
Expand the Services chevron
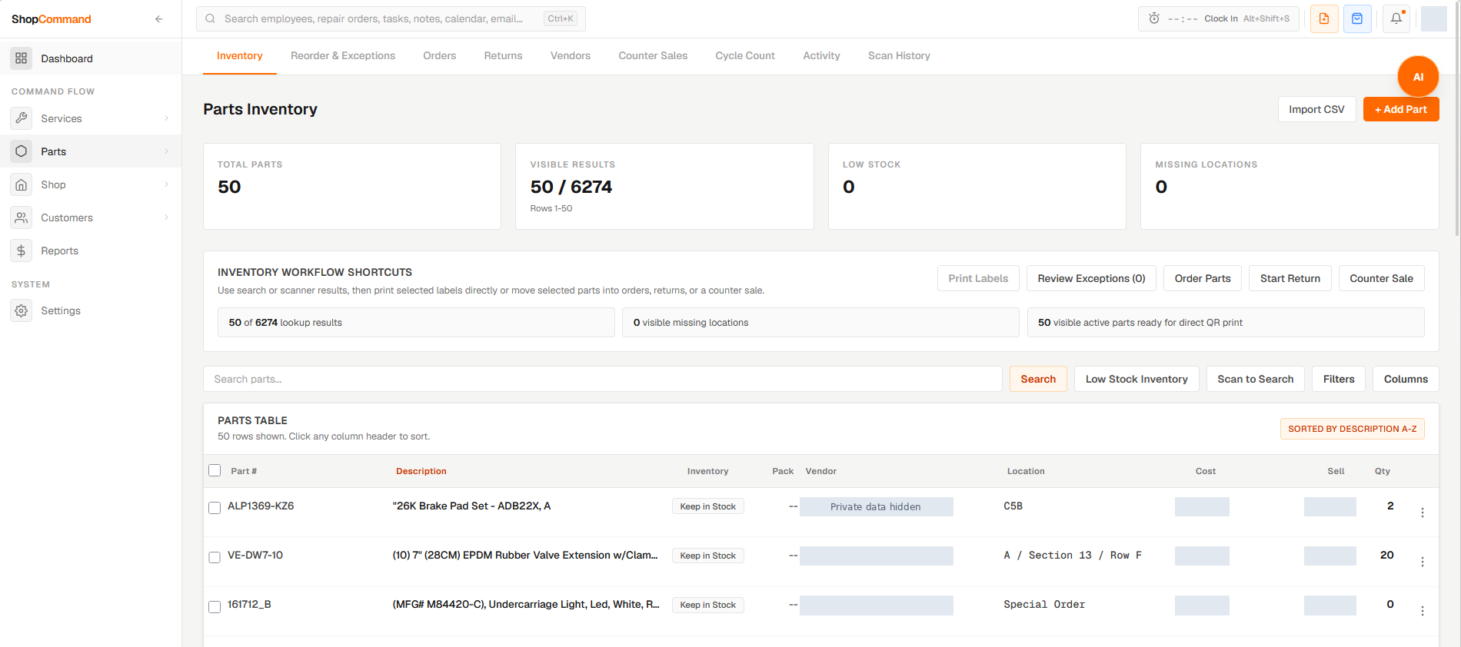click(166, 118)
